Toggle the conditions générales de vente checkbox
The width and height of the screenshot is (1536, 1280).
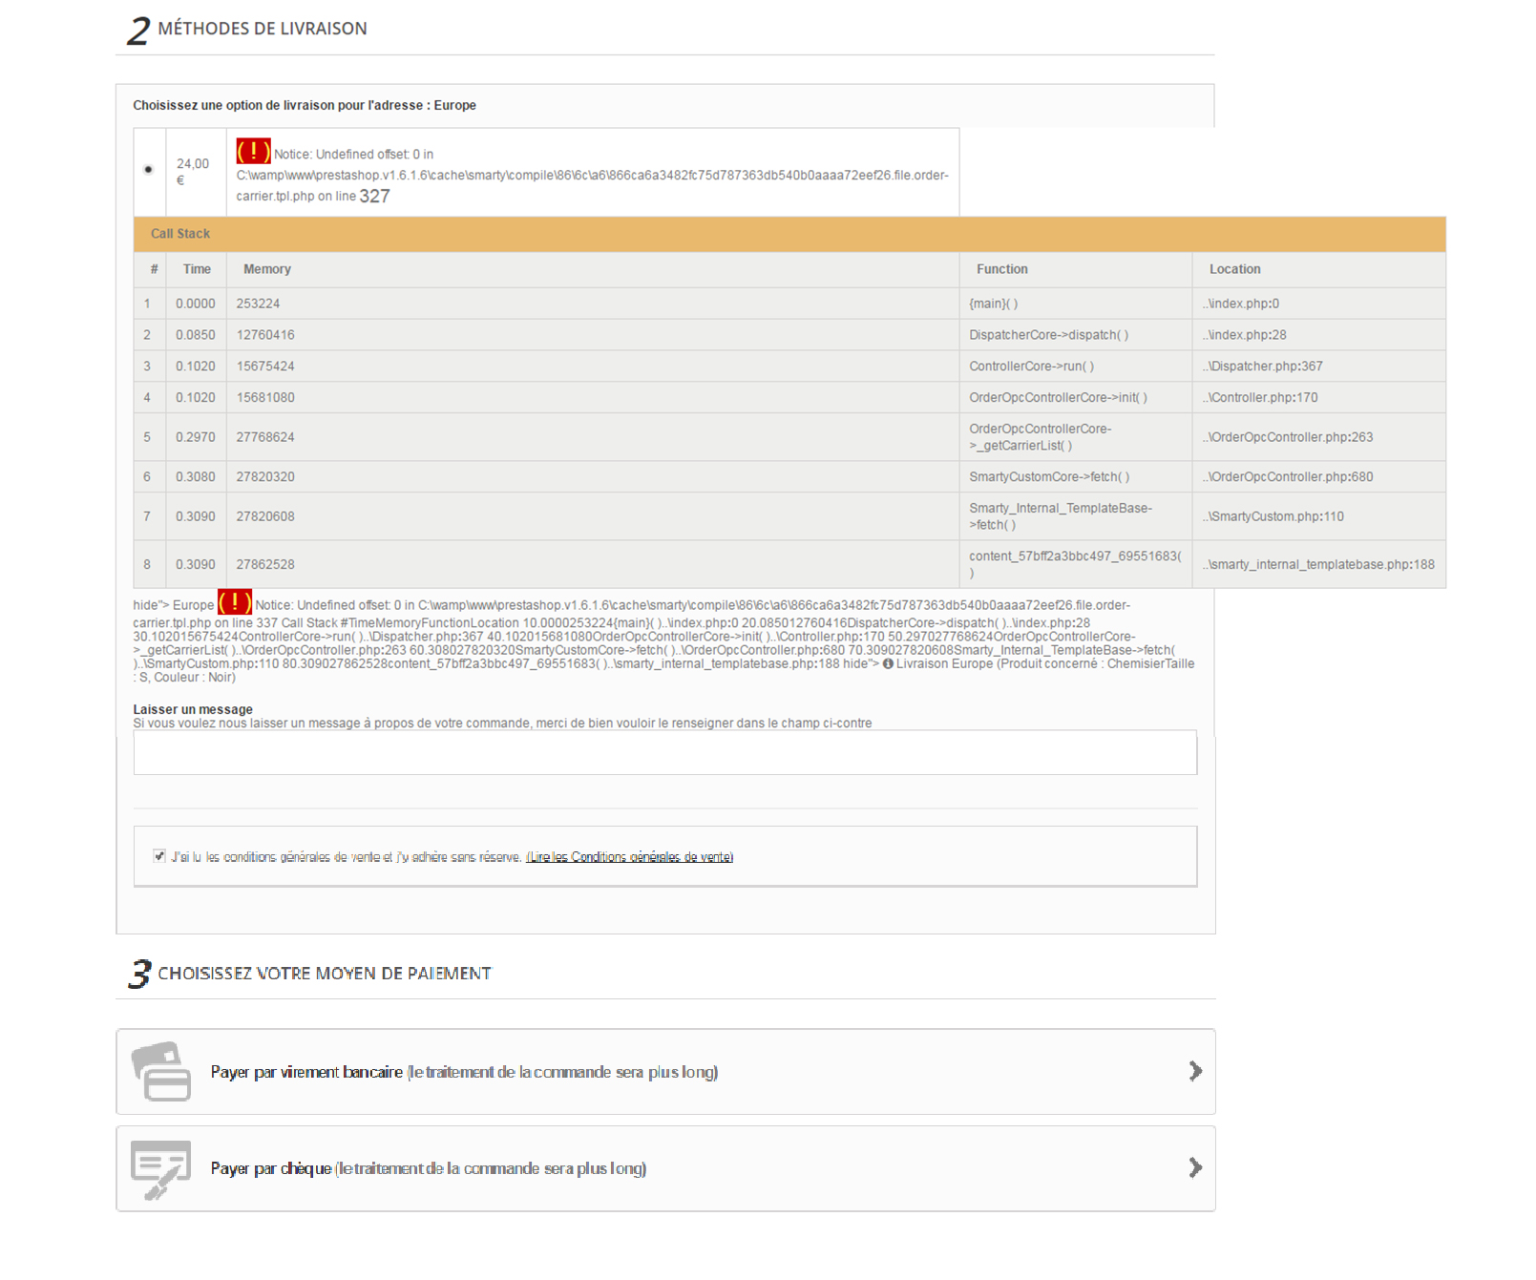[159, 856]
